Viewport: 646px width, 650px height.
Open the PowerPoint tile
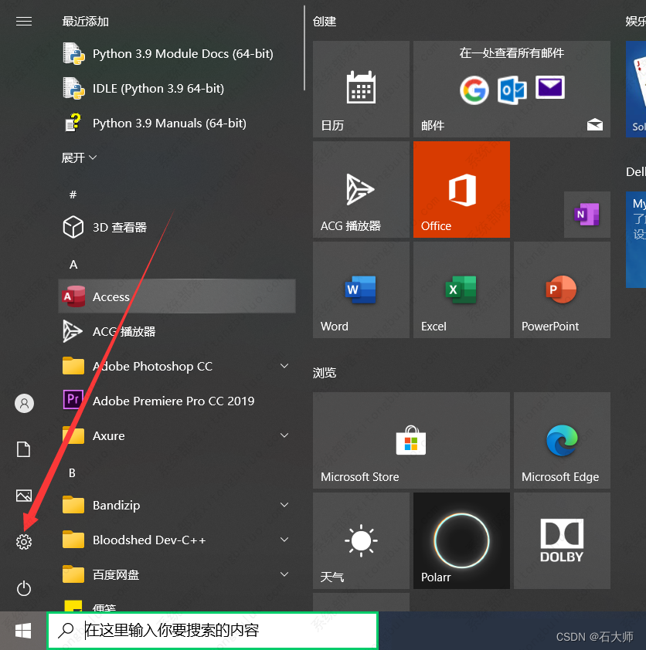[562, 289]
